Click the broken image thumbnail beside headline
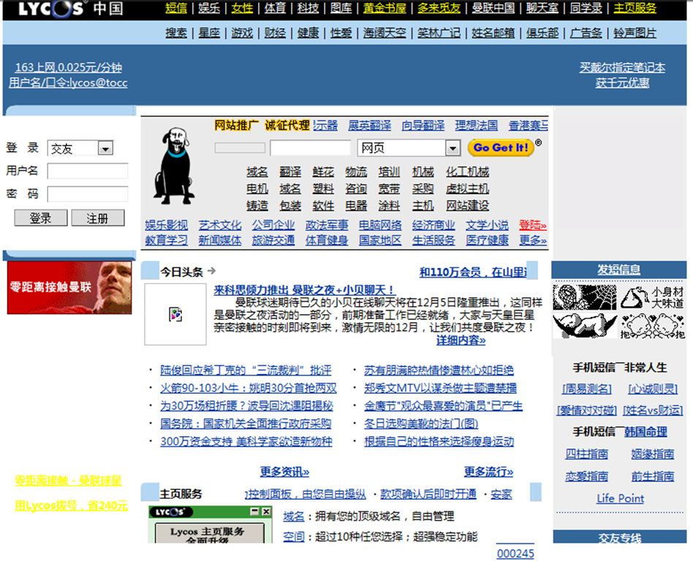The width and height of the screenshot is (693, 561). click(175, 314)
